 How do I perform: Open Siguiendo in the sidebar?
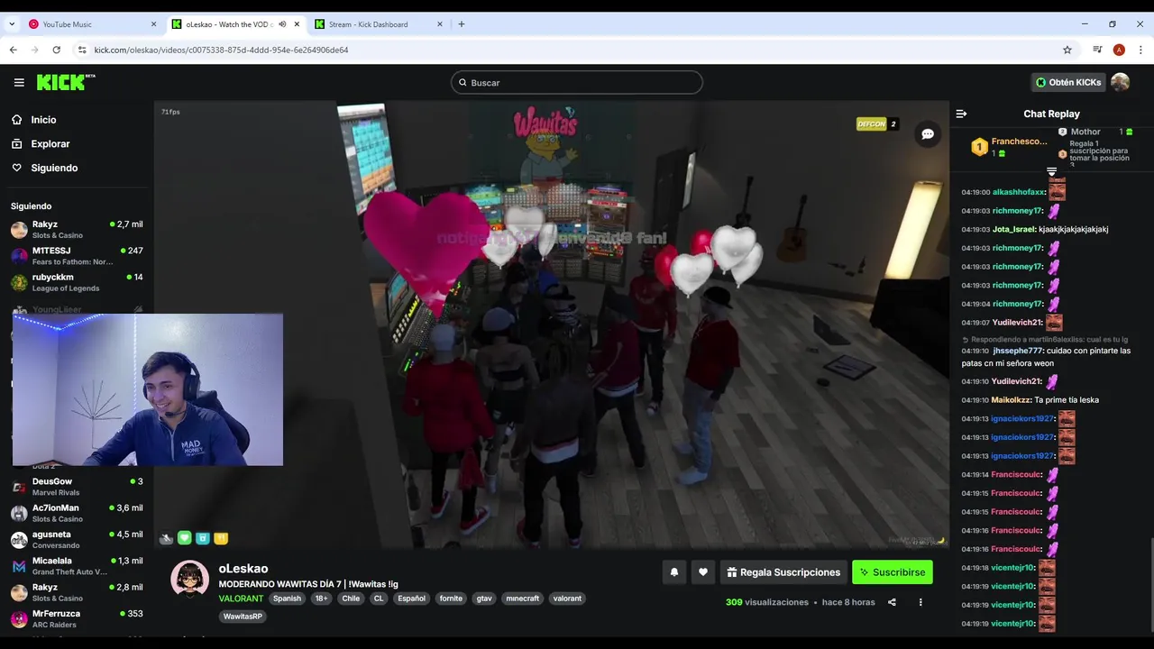(54, 169)
